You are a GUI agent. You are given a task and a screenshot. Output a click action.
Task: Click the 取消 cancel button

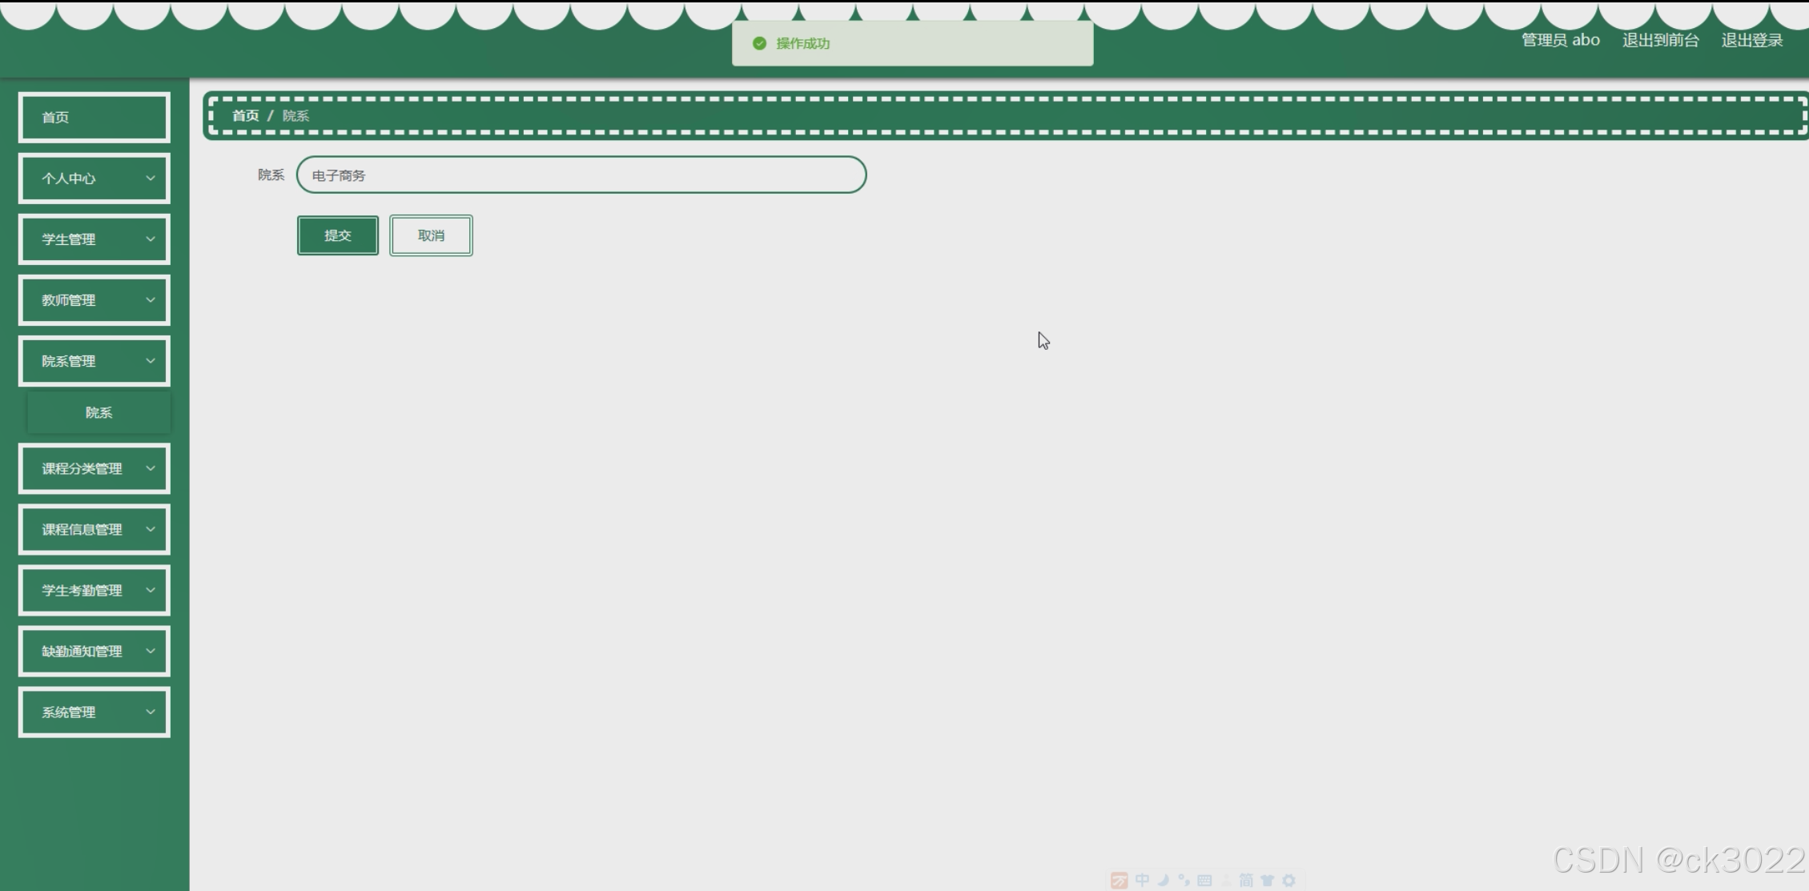pos(431,235)
